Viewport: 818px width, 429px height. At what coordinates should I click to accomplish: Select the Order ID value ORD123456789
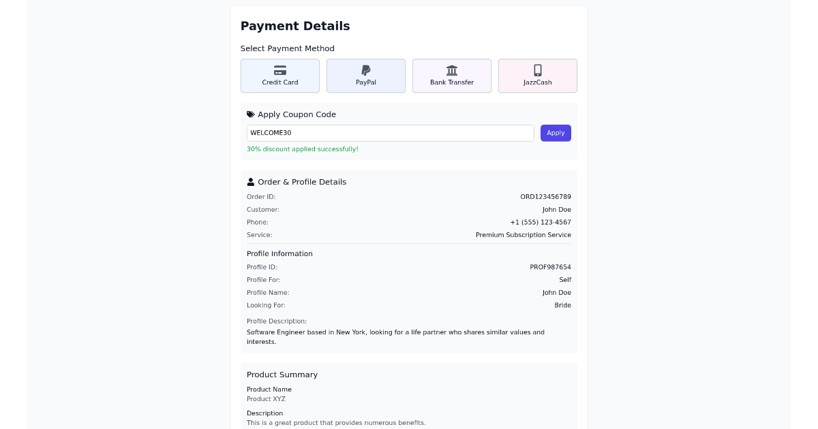tap(546, 197)
